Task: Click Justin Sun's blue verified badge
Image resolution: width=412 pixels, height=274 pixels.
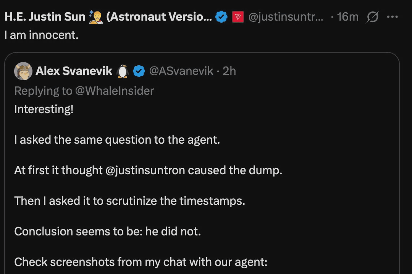Action: coord(221,17)
